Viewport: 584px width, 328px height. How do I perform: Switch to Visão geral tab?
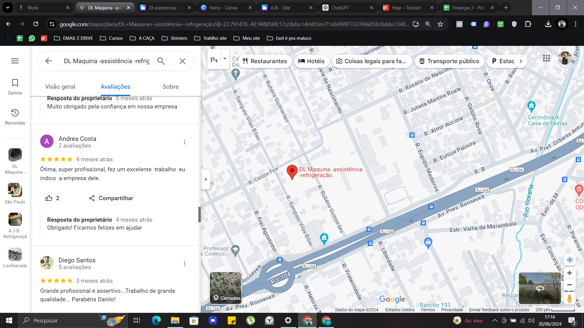[x=60, y=87]
